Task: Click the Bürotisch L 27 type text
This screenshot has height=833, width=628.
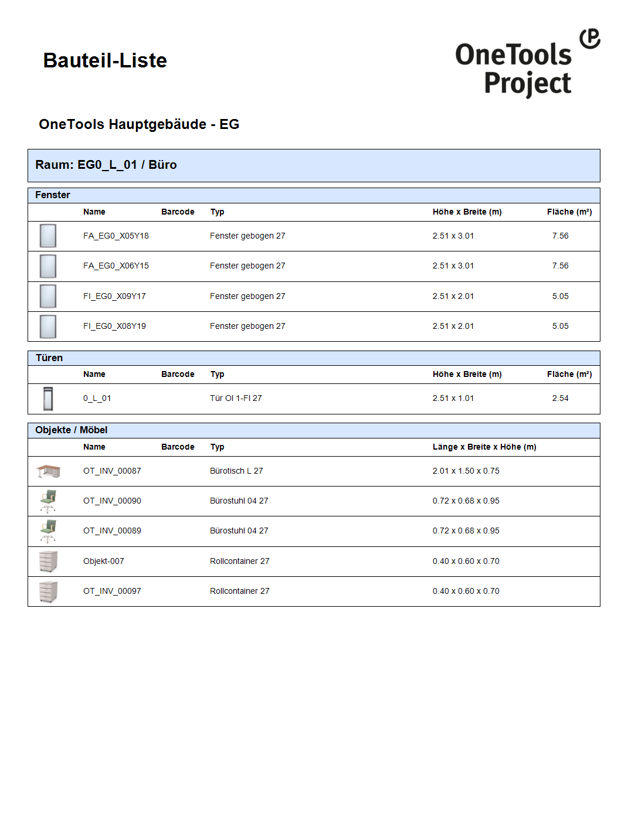Action: (236, 471)
